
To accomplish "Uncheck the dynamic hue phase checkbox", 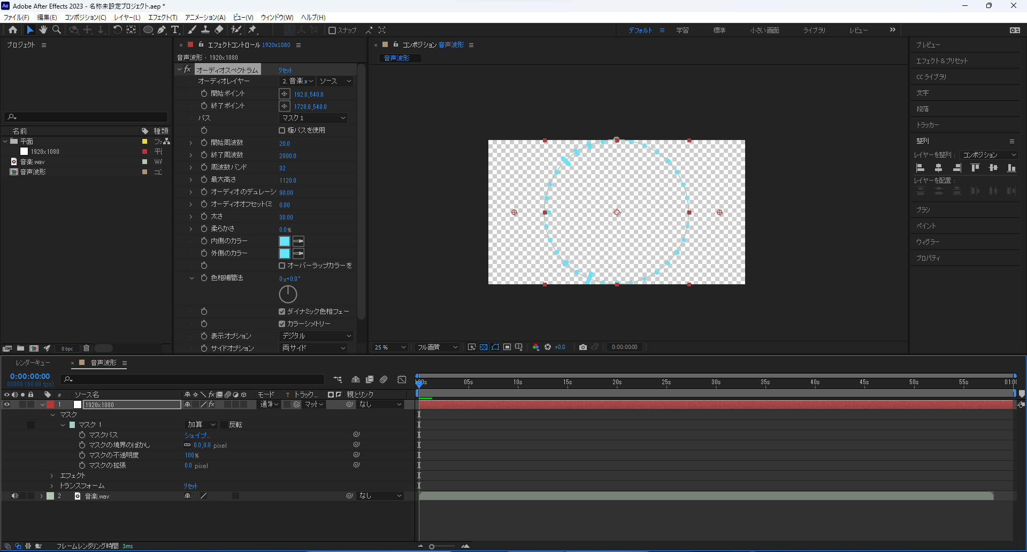I will pyautogui.click(x=282, y=312).
